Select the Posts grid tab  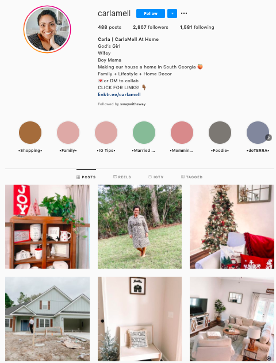pyautogui.click(x=86, y=177)
